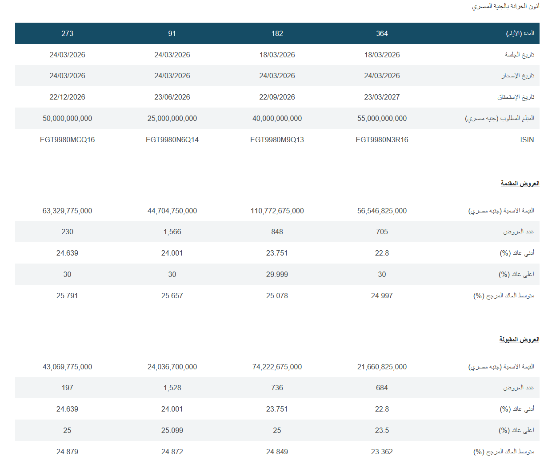Select the required amount 55,000,000,000
Image resolution: width=544 pixels, height=468 pixels.
(x=382, y=118)
